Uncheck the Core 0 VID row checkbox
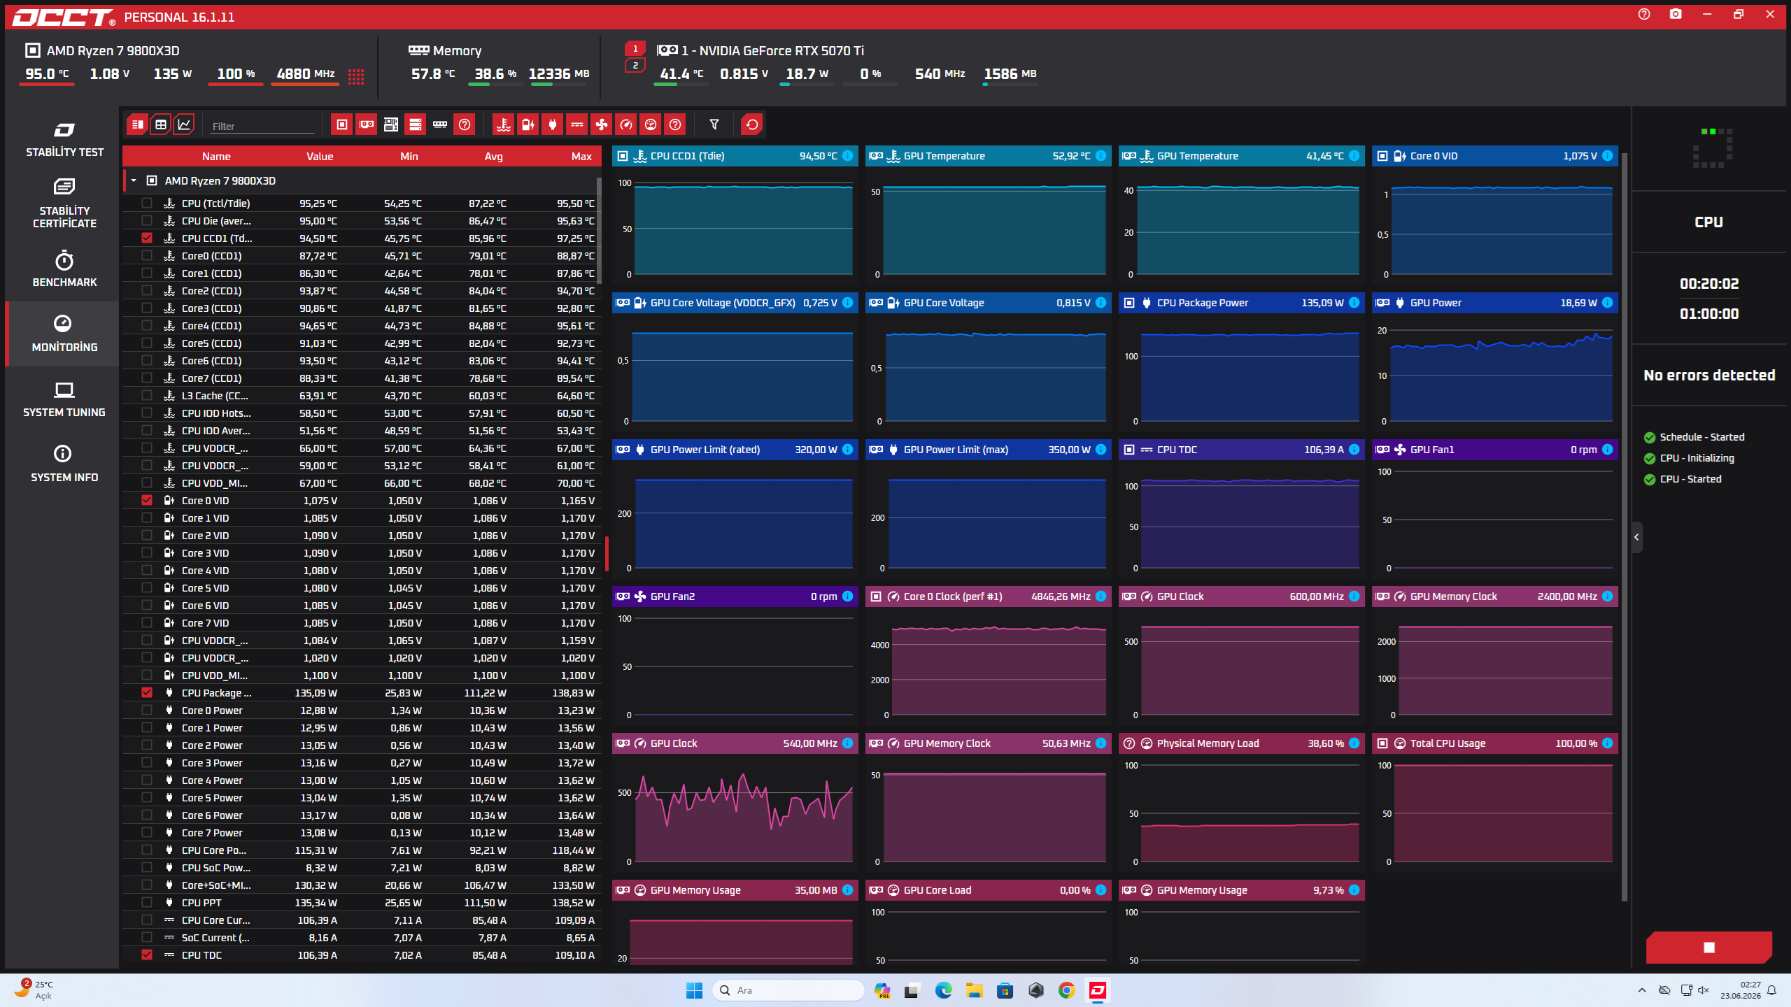Screen dimensions: 1791x1007 click(x=147, y=500)
